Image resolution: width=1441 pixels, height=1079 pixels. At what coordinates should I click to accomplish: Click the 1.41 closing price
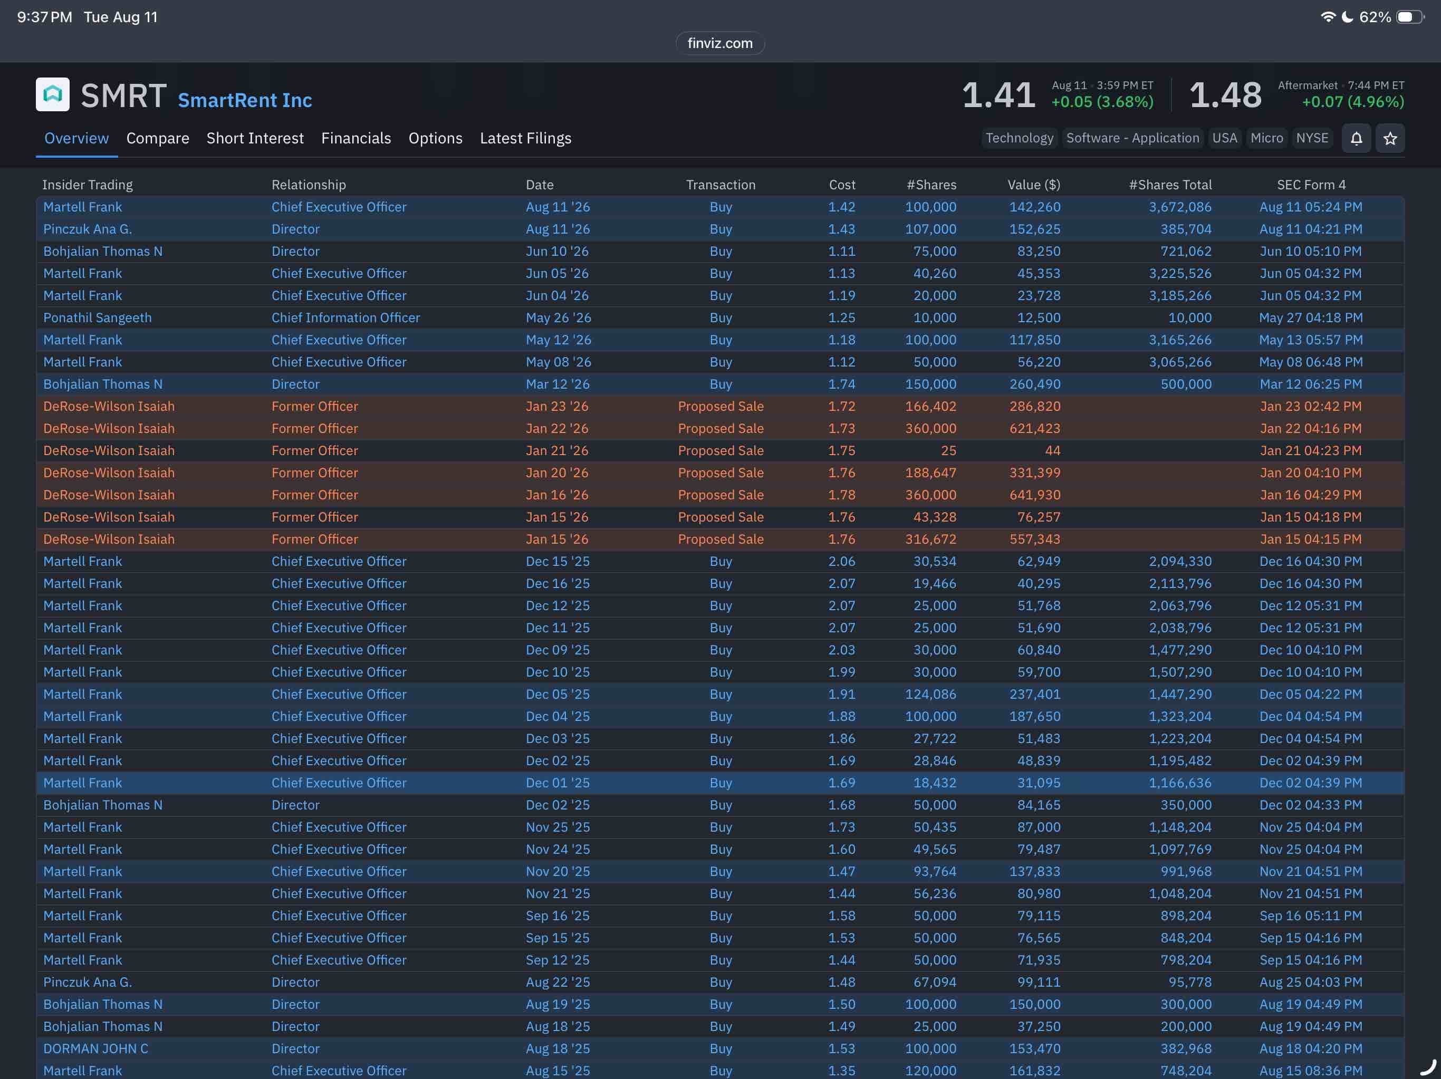pyautogui.click(x=998, y=95)
